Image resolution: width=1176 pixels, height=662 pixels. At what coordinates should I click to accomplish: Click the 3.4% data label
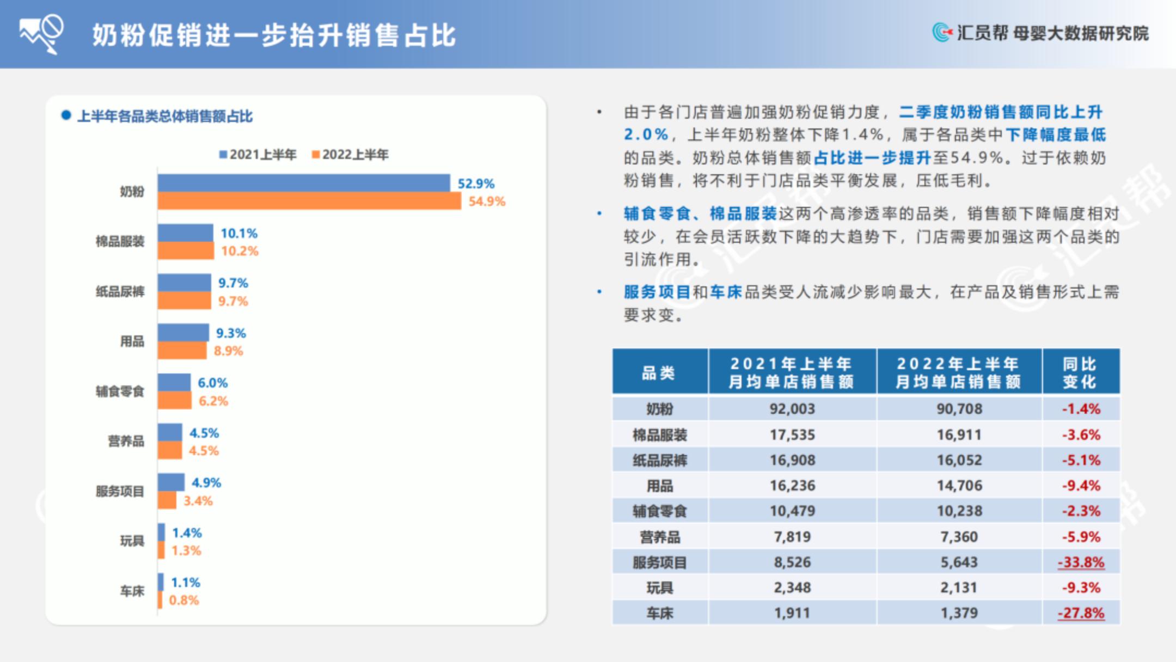(x=198, y=501)
